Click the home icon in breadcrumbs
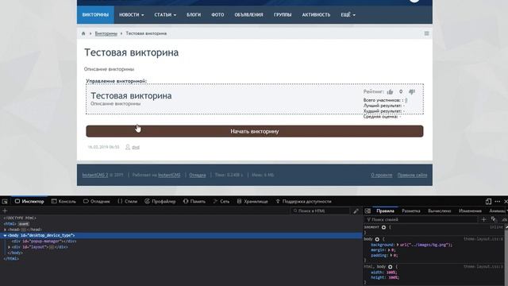The height and width of the screenshot is (286, 508). pyautogui.click(x=83, y=33)
